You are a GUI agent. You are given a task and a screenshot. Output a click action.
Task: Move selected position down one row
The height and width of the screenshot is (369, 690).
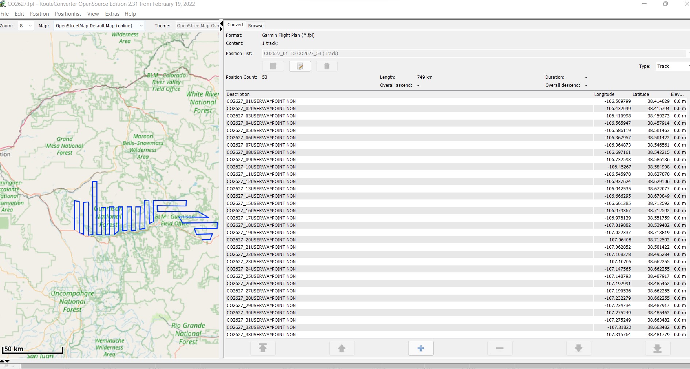tap(578, 348)
